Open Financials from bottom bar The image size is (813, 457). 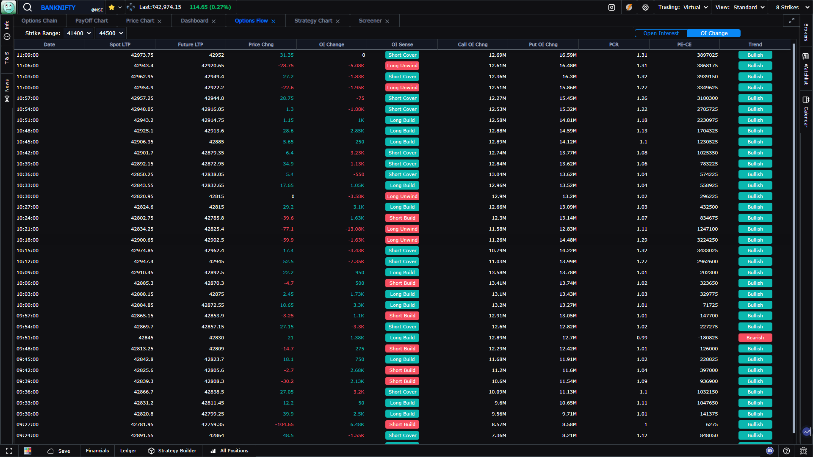click(97, 451)
